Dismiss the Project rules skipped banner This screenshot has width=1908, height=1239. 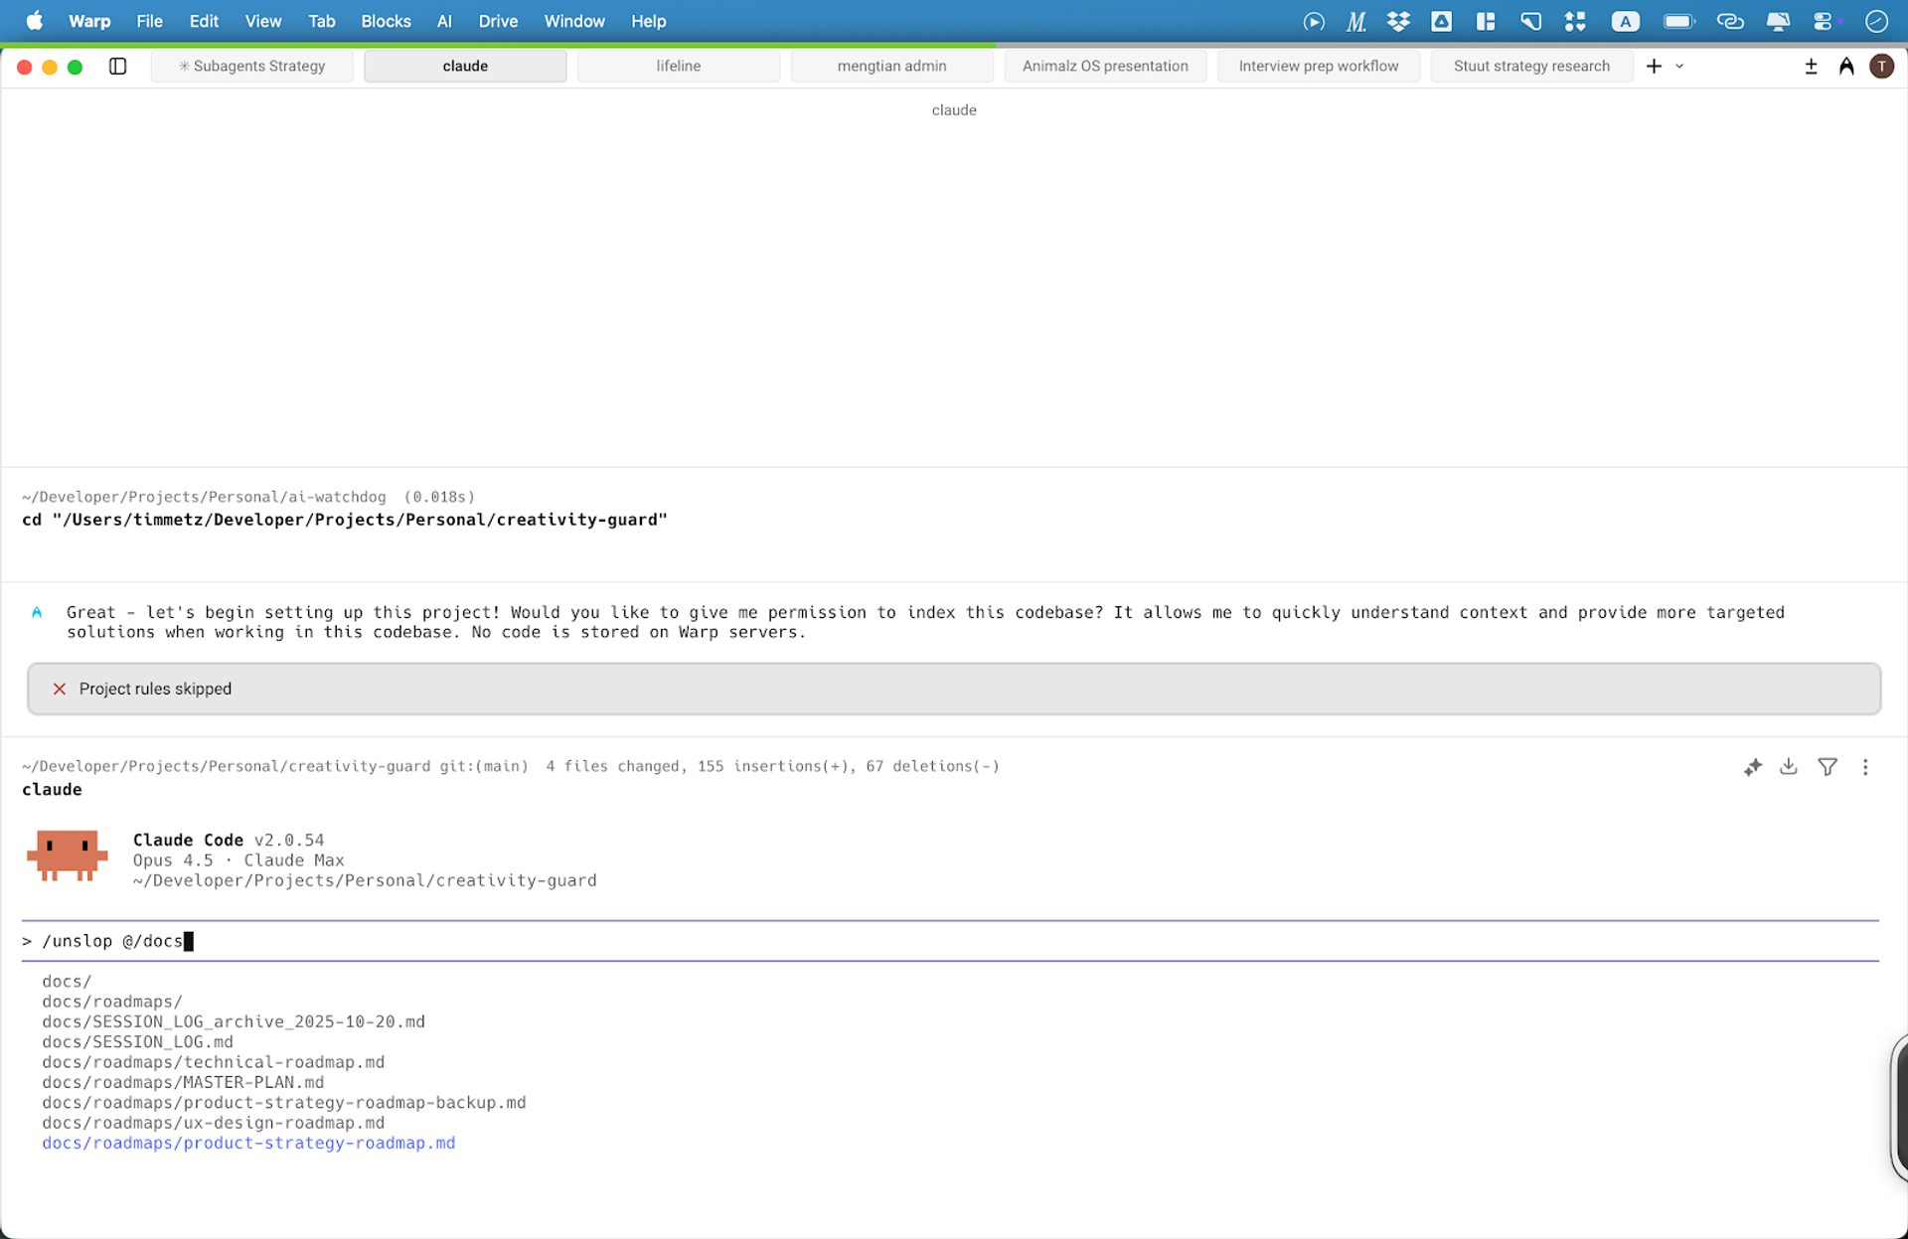60,689
